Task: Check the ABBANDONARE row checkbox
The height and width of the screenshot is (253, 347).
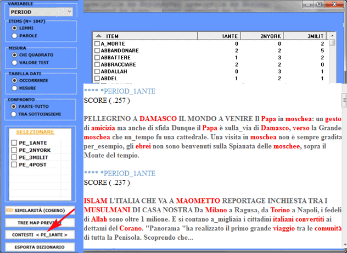Action: [97, 51]
